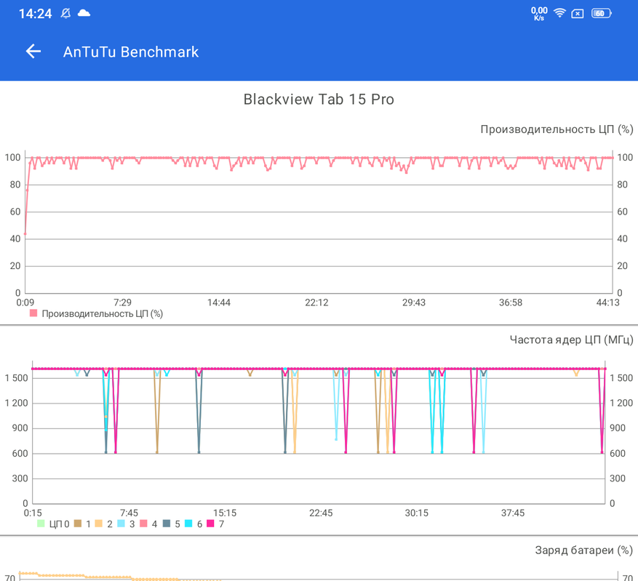This screenshot has width=638, height=581.
Task: Tap the 7:45 label on frequency chart
Action: (129, 513)
